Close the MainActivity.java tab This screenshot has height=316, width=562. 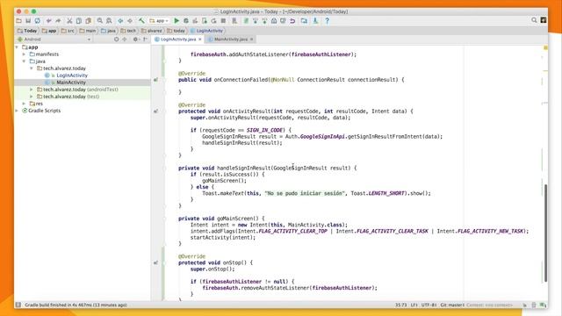coord(252,39)
